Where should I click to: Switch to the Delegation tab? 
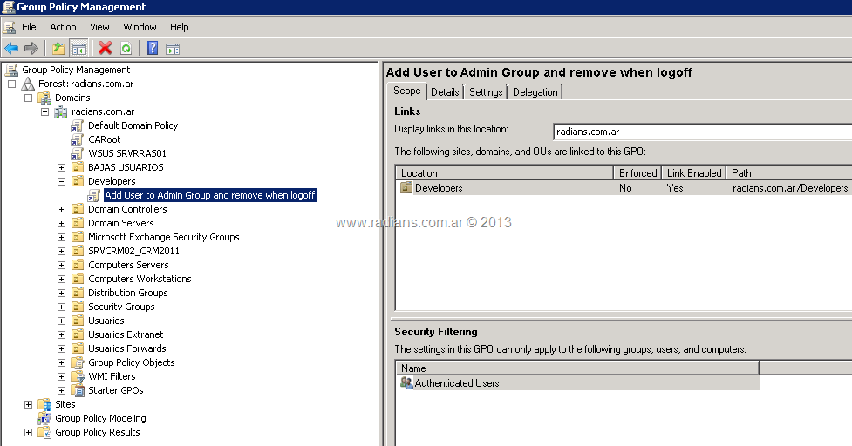(535, 92)
